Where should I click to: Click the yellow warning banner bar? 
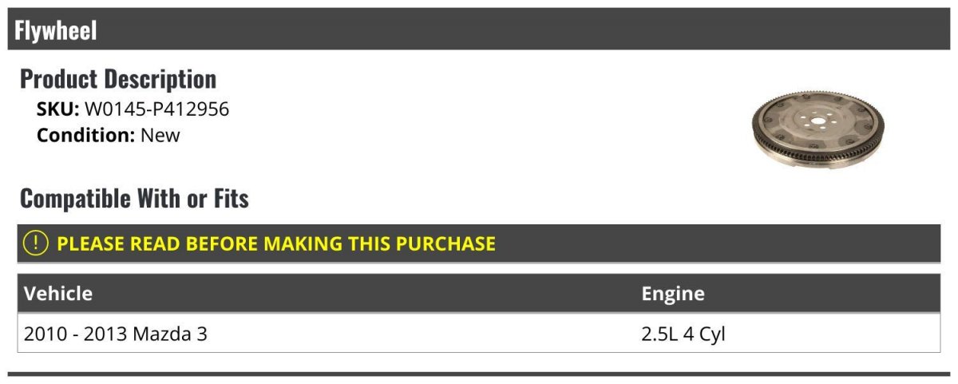(x=479, y=243)
